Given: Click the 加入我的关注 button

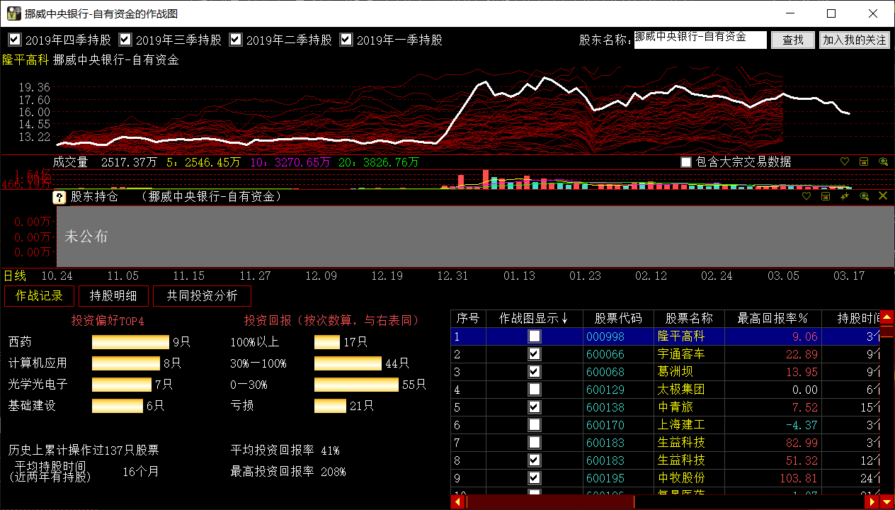Looking at the screenshot, I should tap(855, 40).
